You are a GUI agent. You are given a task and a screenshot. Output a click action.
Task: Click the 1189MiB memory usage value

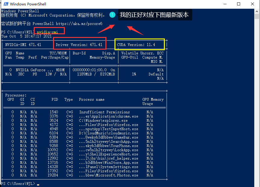[x=84, y=74]
